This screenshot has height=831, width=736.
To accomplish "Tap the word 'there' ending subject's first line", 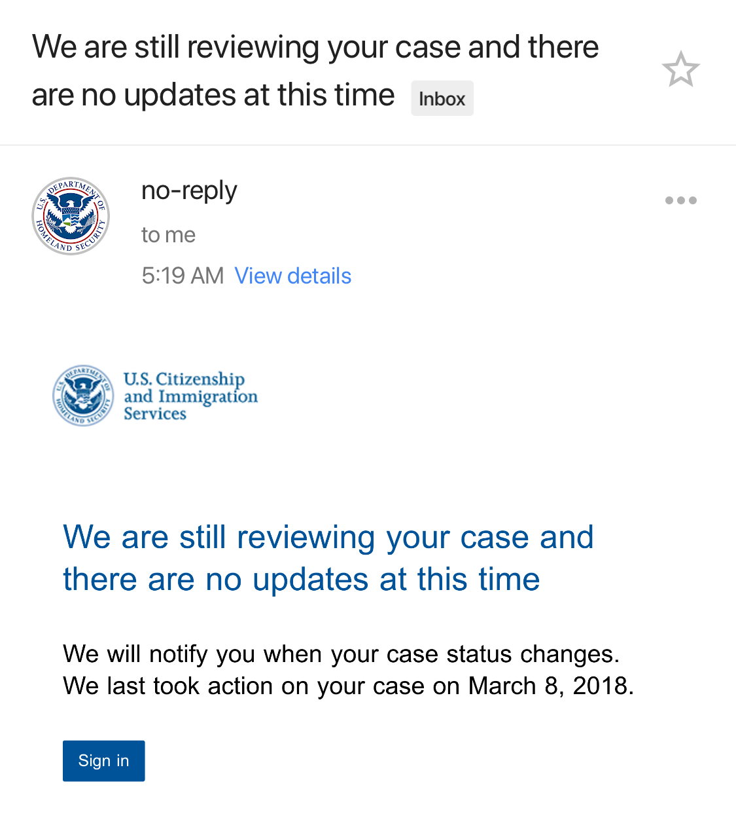I will pos(563,47).
